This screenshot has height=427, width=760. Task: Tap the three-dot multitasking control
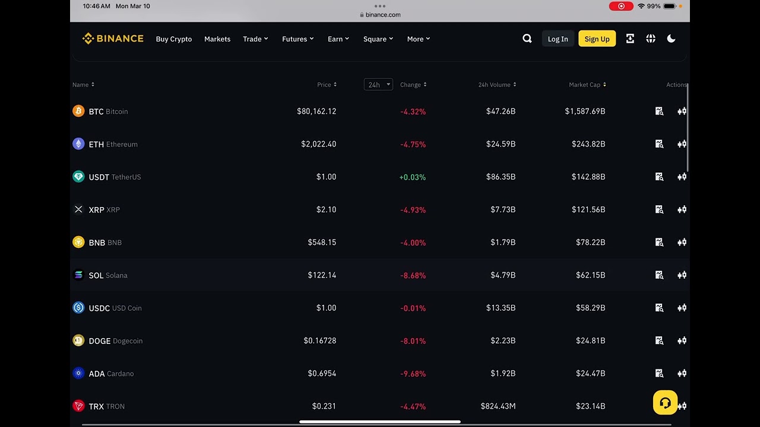380,6
